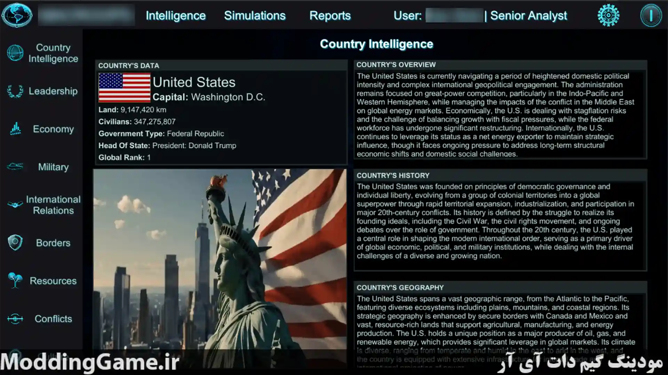Open the Simulations menu
Screen dimensions: 668x375
[255, 16]
